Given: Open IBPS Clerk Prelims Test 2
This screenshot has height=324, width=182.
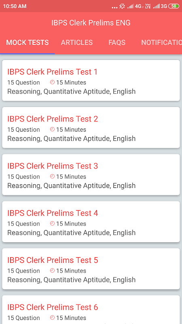Looking at the screenshot, I should click(x=91, y=128).
